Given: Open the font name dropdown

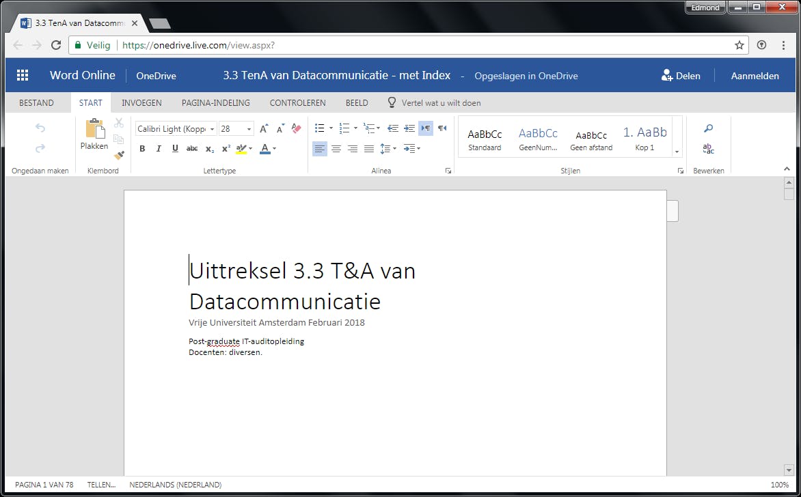Looking at the screenshot, I should pos(212,129).
